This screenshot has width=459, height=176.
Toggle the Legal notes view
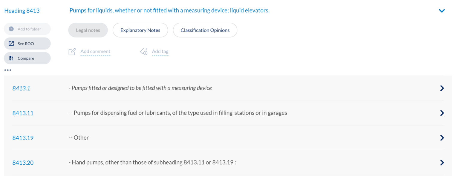click(88, 30)
